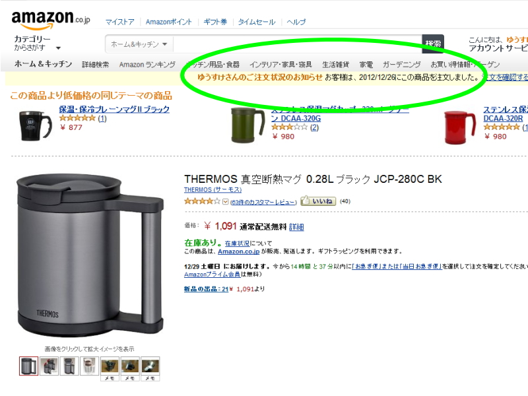
Task: Click the 検索 search button
Action: pyautogui.click(x=433, y=44)
